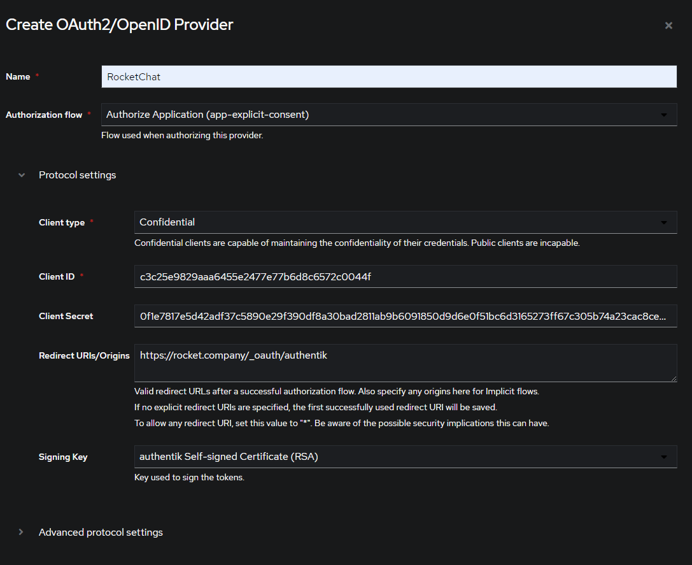Click the Client Secret field label
Viewport: 692px width, 565px height.
[66, 316]
